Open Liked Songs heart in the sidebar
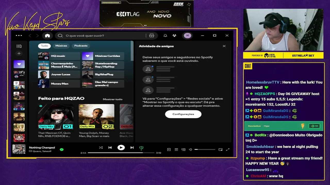The height and width of the screenshot is (185, 330). 19,64
